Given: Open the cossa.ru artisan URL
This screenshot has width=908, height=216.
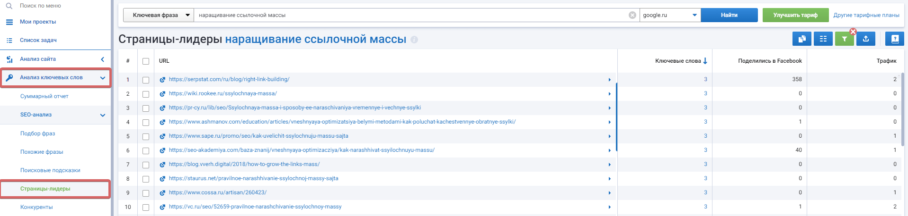Looking at the screenshot, I should click(x=218, y=192).
